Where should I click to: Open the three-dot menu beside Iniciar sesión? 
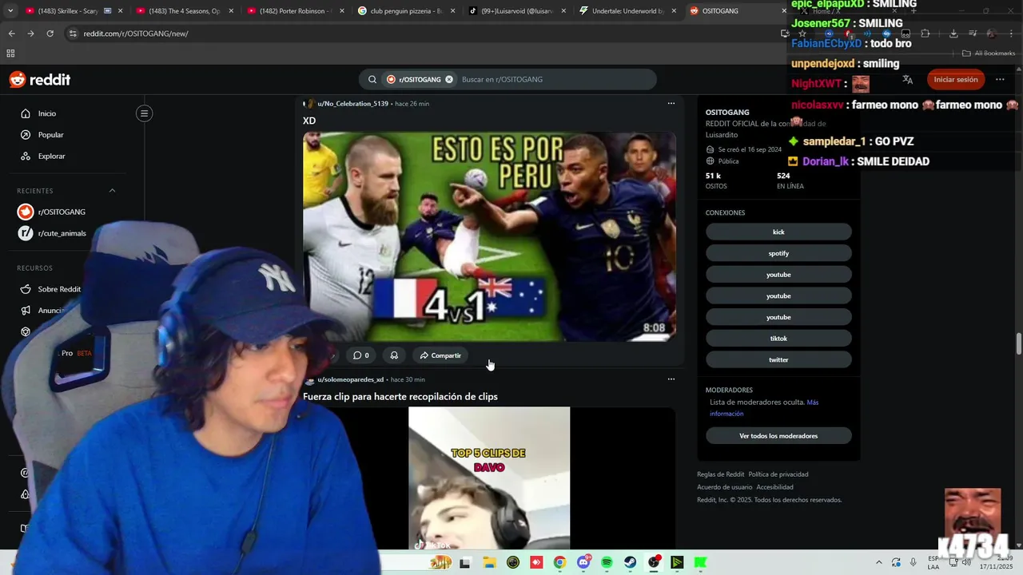pyautogui.click(x=1000, y=80)
